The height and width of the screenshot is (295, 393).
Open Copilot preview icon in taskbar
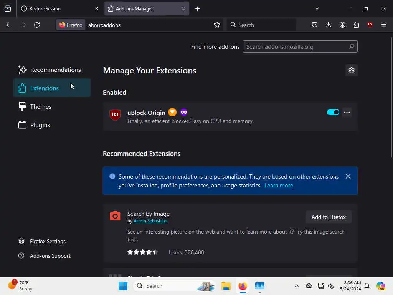pos(381,286)
